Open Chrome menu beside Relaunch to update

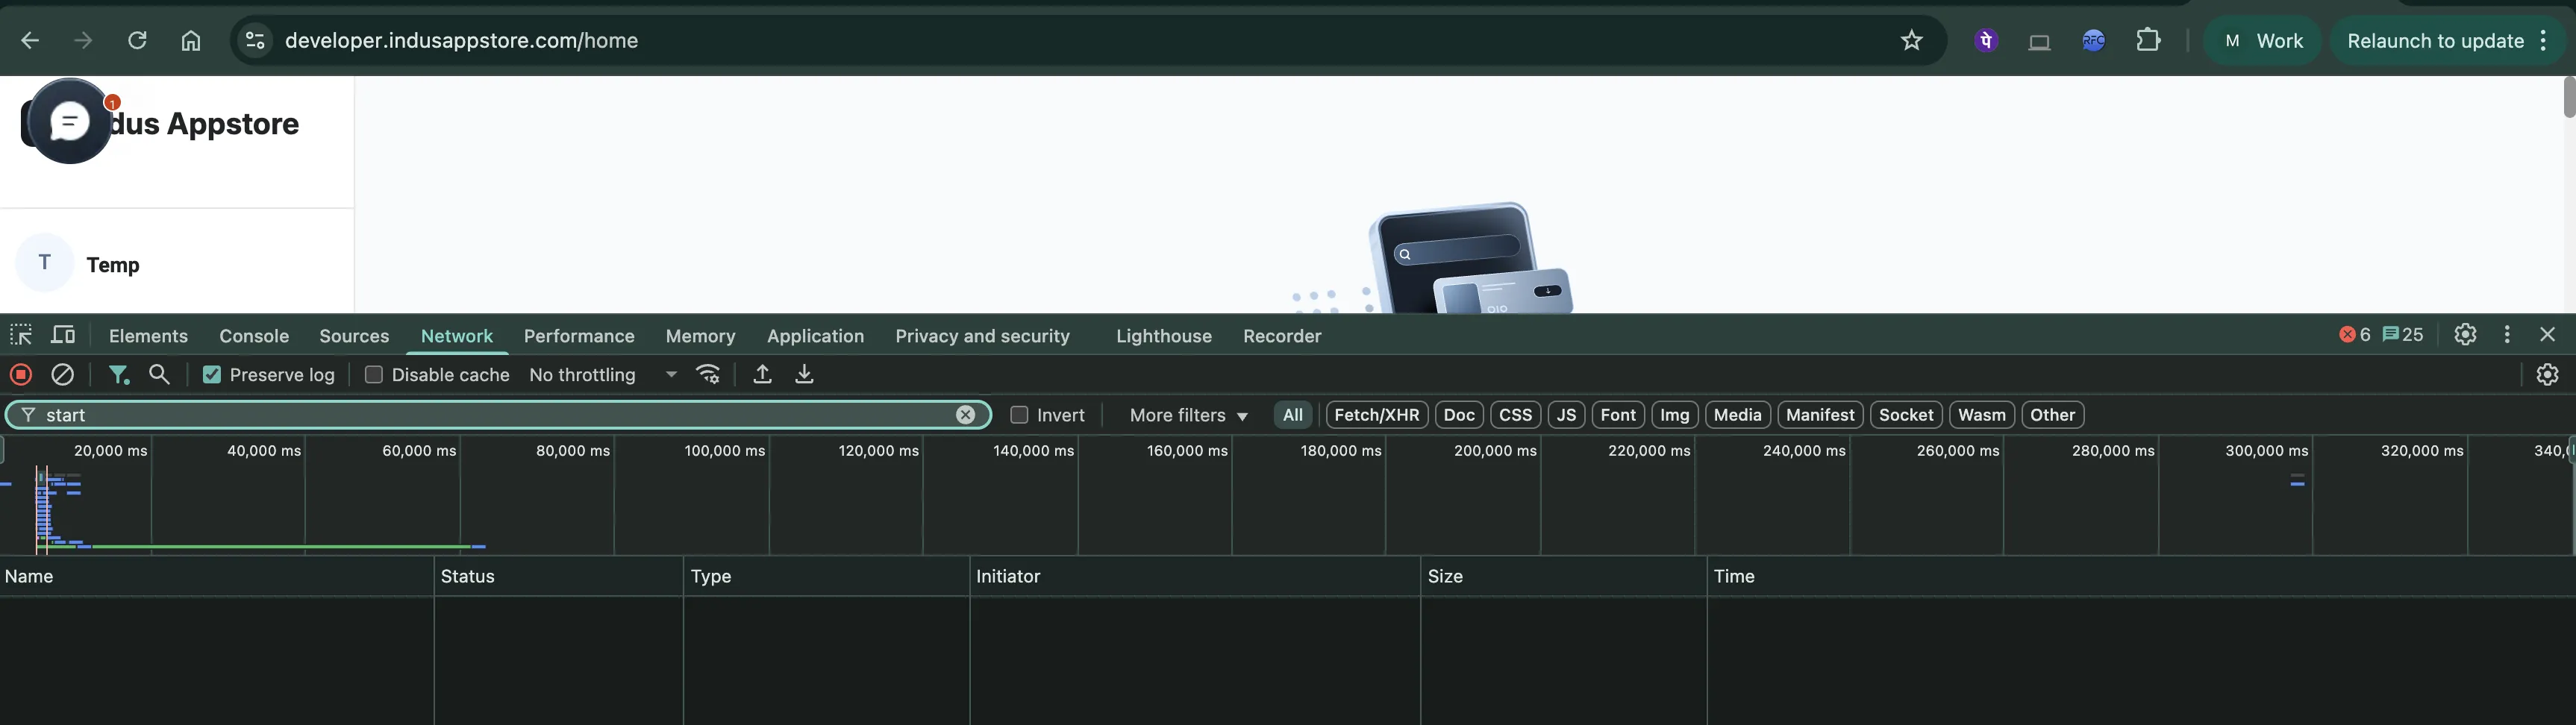point(2544,41)
